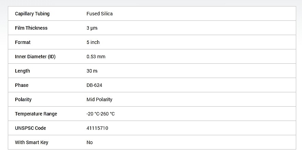
Task: Select the No smart key value
Action: tap(90, 142)
